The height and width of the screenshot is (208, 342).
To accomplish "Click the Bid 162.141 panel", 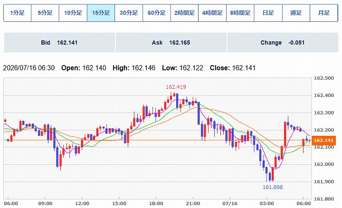I will 59,43.
